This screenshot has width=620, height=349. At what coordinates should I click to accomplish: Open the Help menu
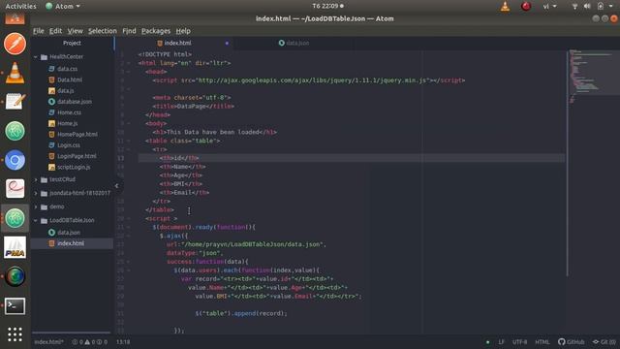(x=183, y=31)
